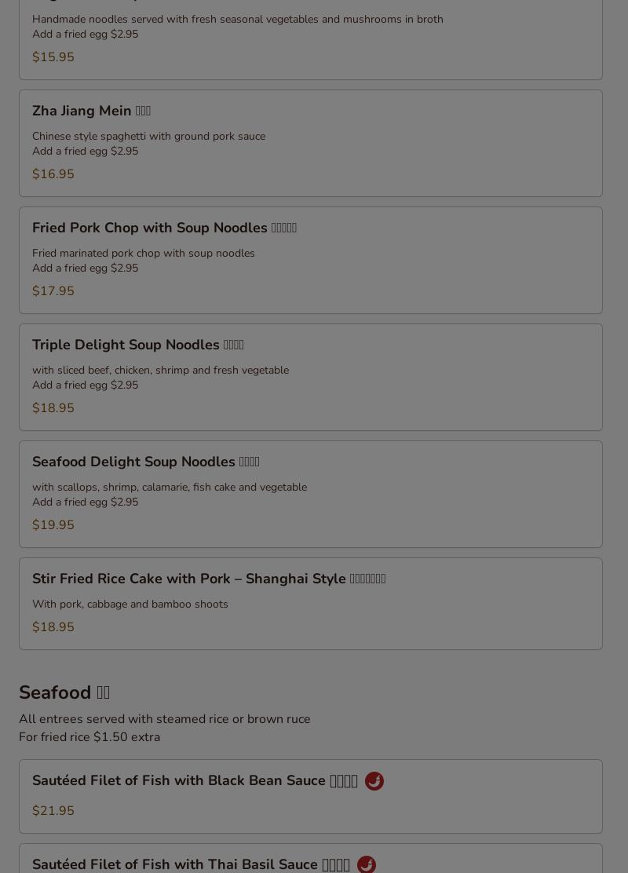628x873 pixels.
Task: Click the "Chinese style spaghetti with ground pork sauce" description
Action: pos(148,137)
